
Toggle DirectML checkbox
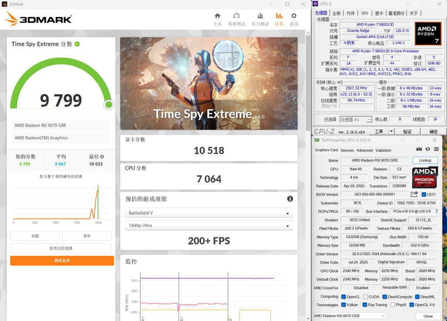point(417,297)
